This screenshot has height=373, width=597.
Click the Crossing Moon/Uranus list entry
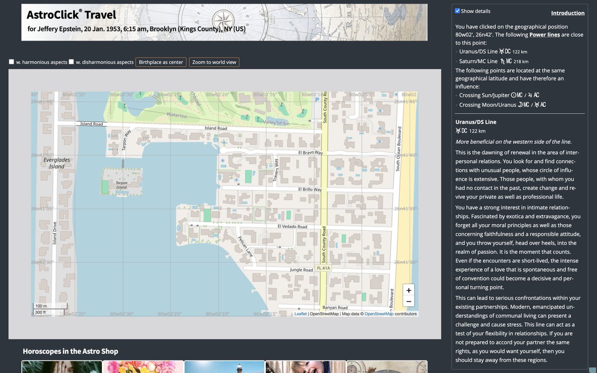pyautogui.click(x=502, y=104)
